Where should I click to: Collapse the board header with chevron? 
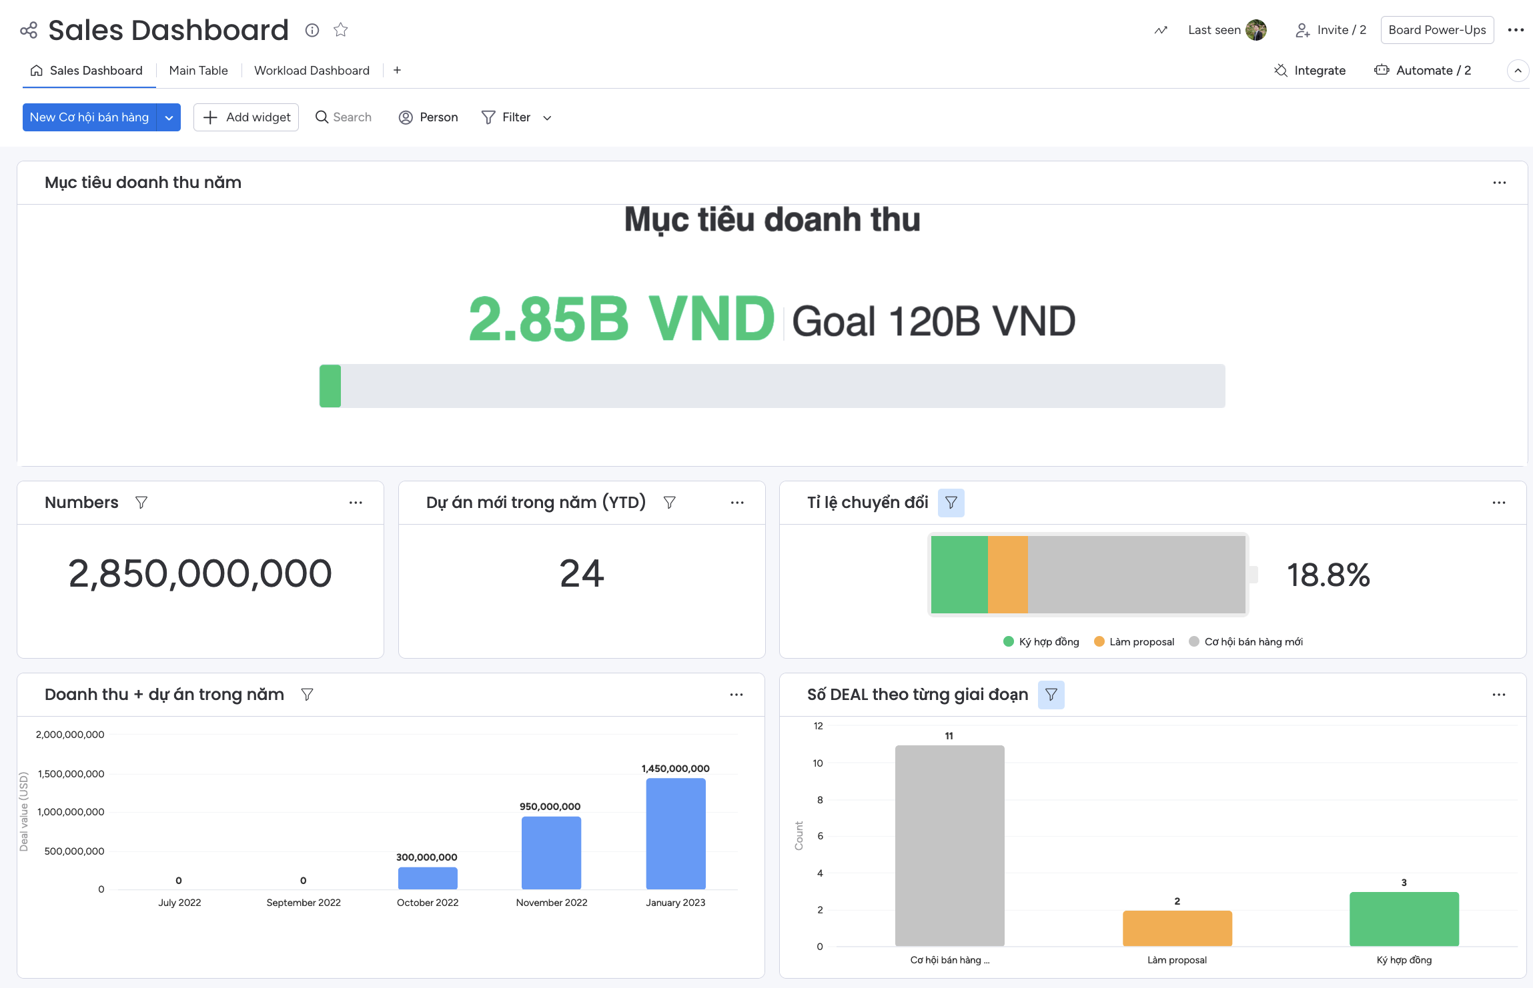coord(1518,71)
